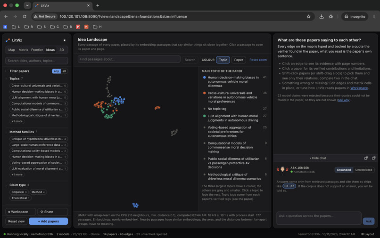Collapse the Topics section

(14, 79)
